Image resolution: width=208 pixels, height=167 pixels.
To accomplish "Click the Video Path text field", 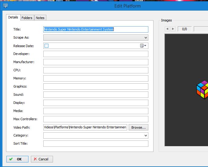I will [x=85, y=127].
